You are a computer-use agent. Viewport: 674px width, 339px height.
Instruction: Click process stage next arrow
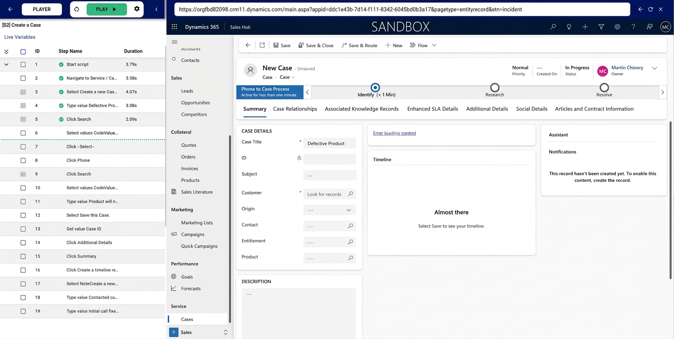(x=662, y=92)
